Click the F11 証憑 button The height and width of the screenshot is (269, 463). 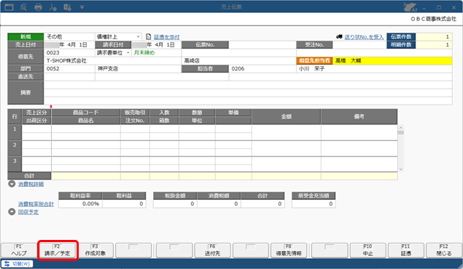406,250
